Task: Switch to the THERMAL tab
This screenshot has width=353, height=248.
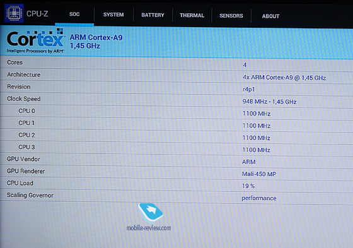Action: pos(192,15)
